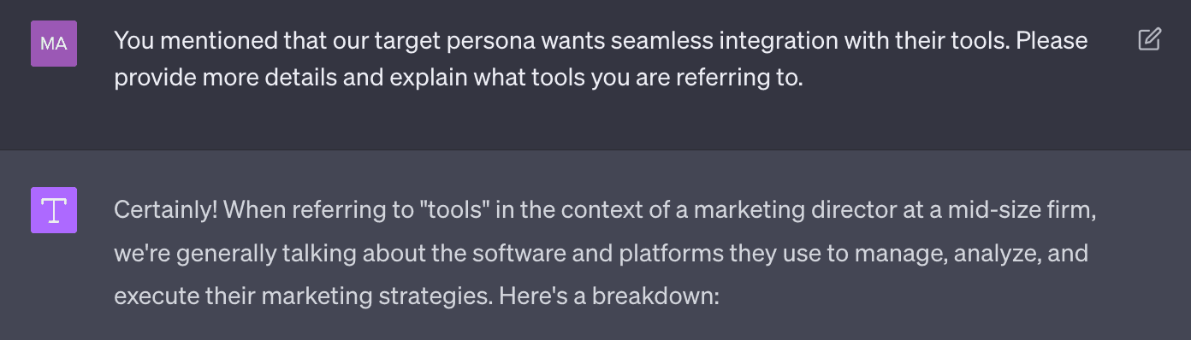Click the edit message pencil icon
Screen dimensions: 1191x340
[1149, 39]
